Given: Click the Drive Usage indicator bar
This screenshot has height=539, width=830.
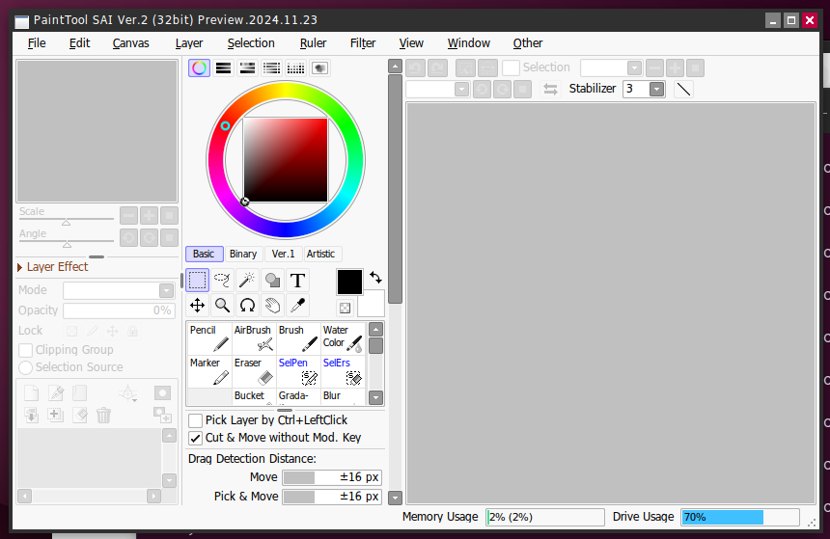Looking at the screenshot, I should point(740,517).
